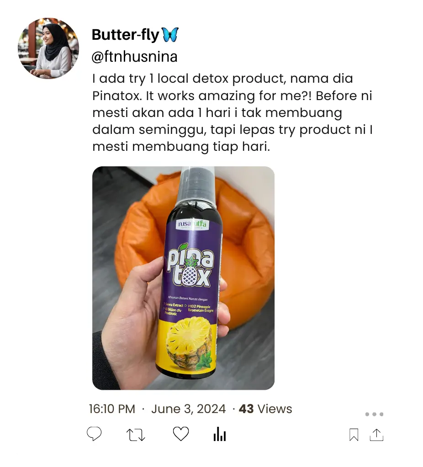Click the rusanutra brand logo on the bottle
The width and height of the screenshot is (423, 467).
191,224
